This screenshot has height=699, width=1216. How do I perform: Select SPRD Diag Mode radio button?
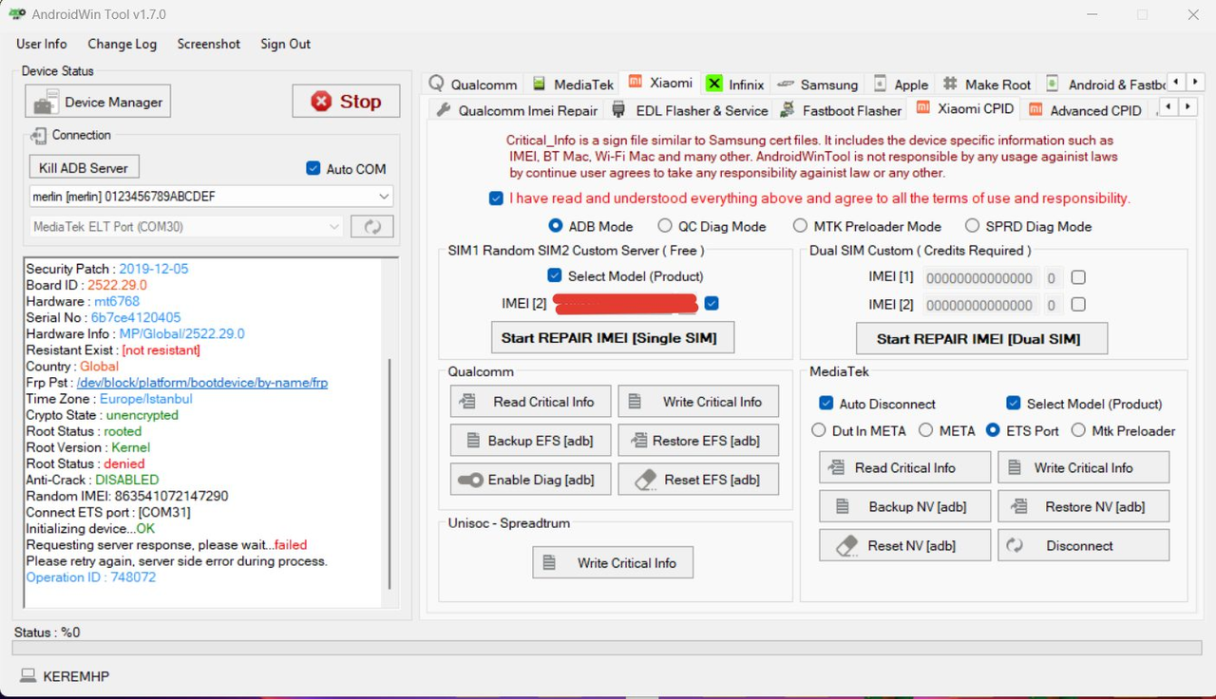972,226
